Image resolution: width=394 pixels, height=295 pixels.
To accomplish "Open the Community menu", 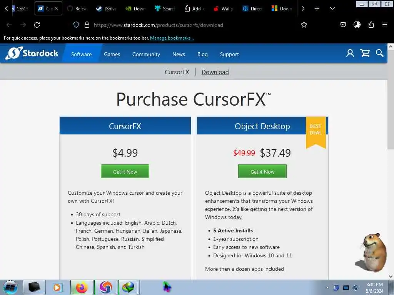I will pos(146,54).
